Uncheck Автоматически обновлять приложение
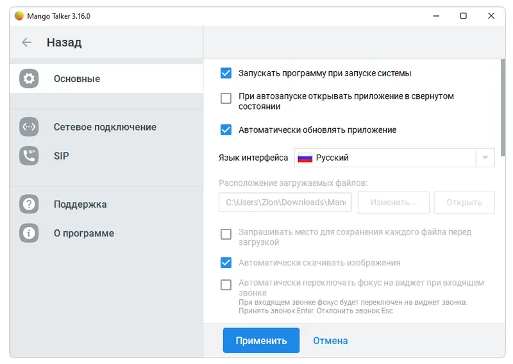 tap(226, 129)
